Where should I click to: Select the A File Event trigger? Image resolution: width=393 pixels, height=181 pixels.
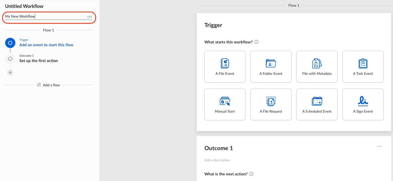pos(225,67)
